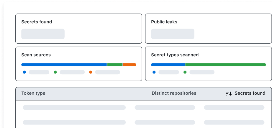Sort the table by Secrets found column

[250, 93]
